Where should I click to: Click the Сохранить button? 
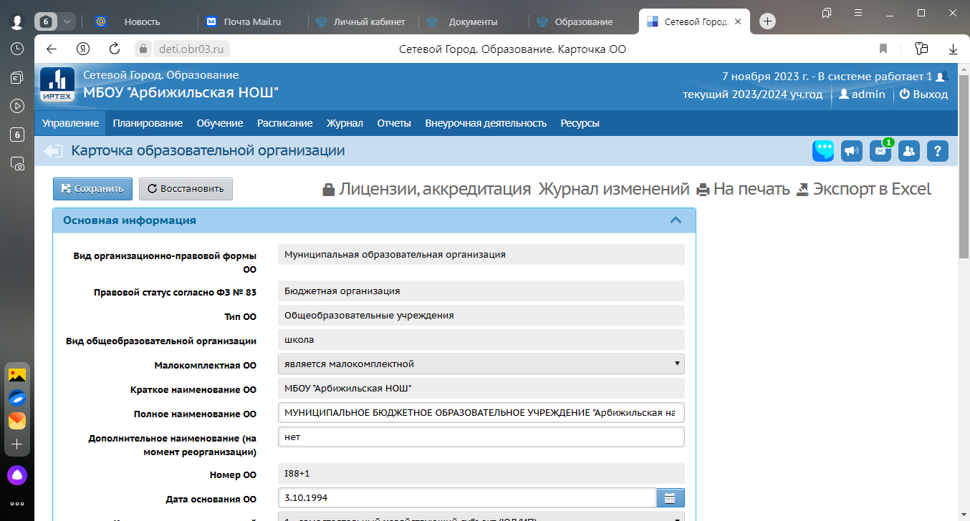tap(92, 189)
